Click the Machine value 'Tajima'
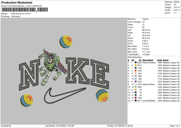The image size is (181, 128). tap(145, 19)
